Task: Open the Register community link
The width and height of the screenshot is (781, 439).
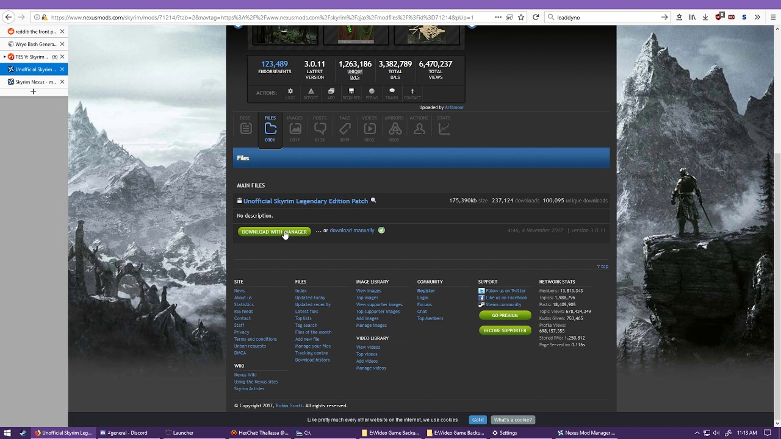Action: pyautogui.click(x=426, y=291)
